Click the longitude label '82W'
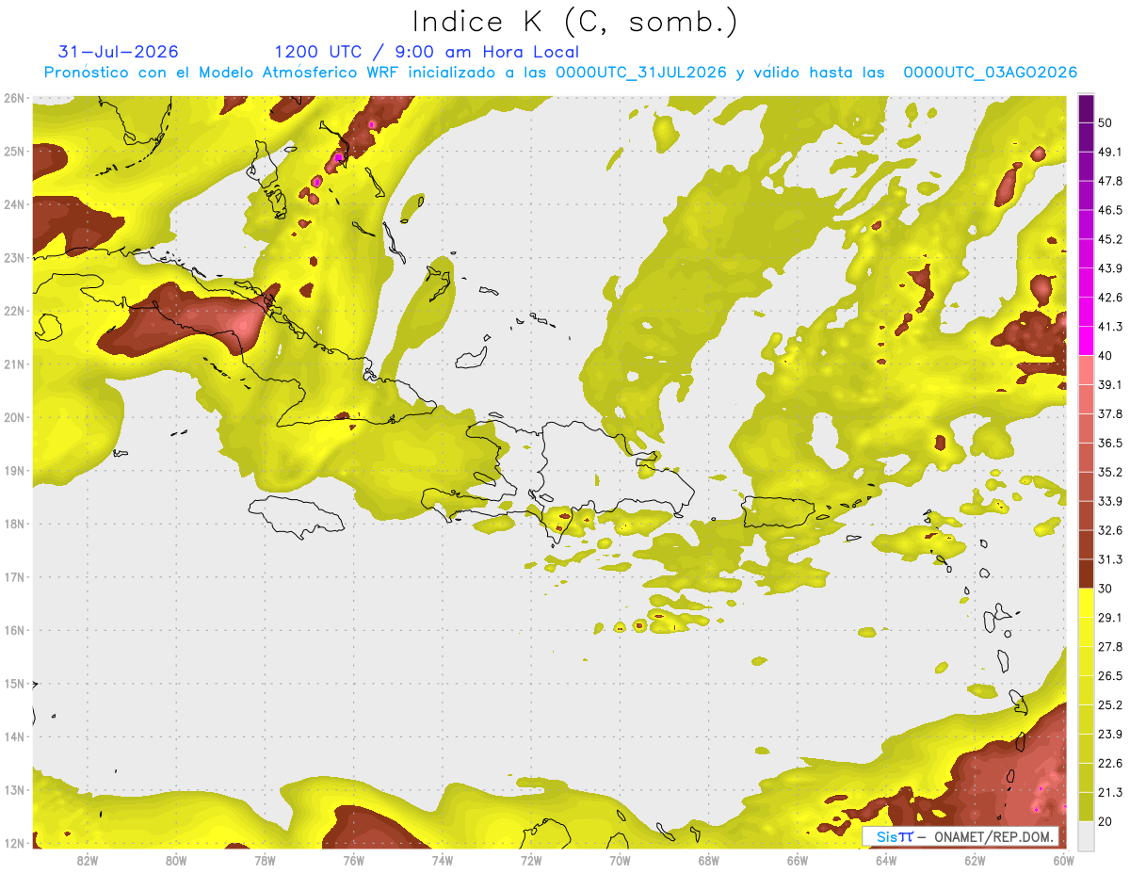The image size is (1130, 873). pyautogui.click(x=88, y=860)
